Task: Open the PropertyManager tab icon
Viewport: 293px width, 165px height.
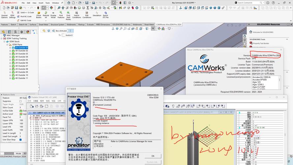Action: coord(10,32)
